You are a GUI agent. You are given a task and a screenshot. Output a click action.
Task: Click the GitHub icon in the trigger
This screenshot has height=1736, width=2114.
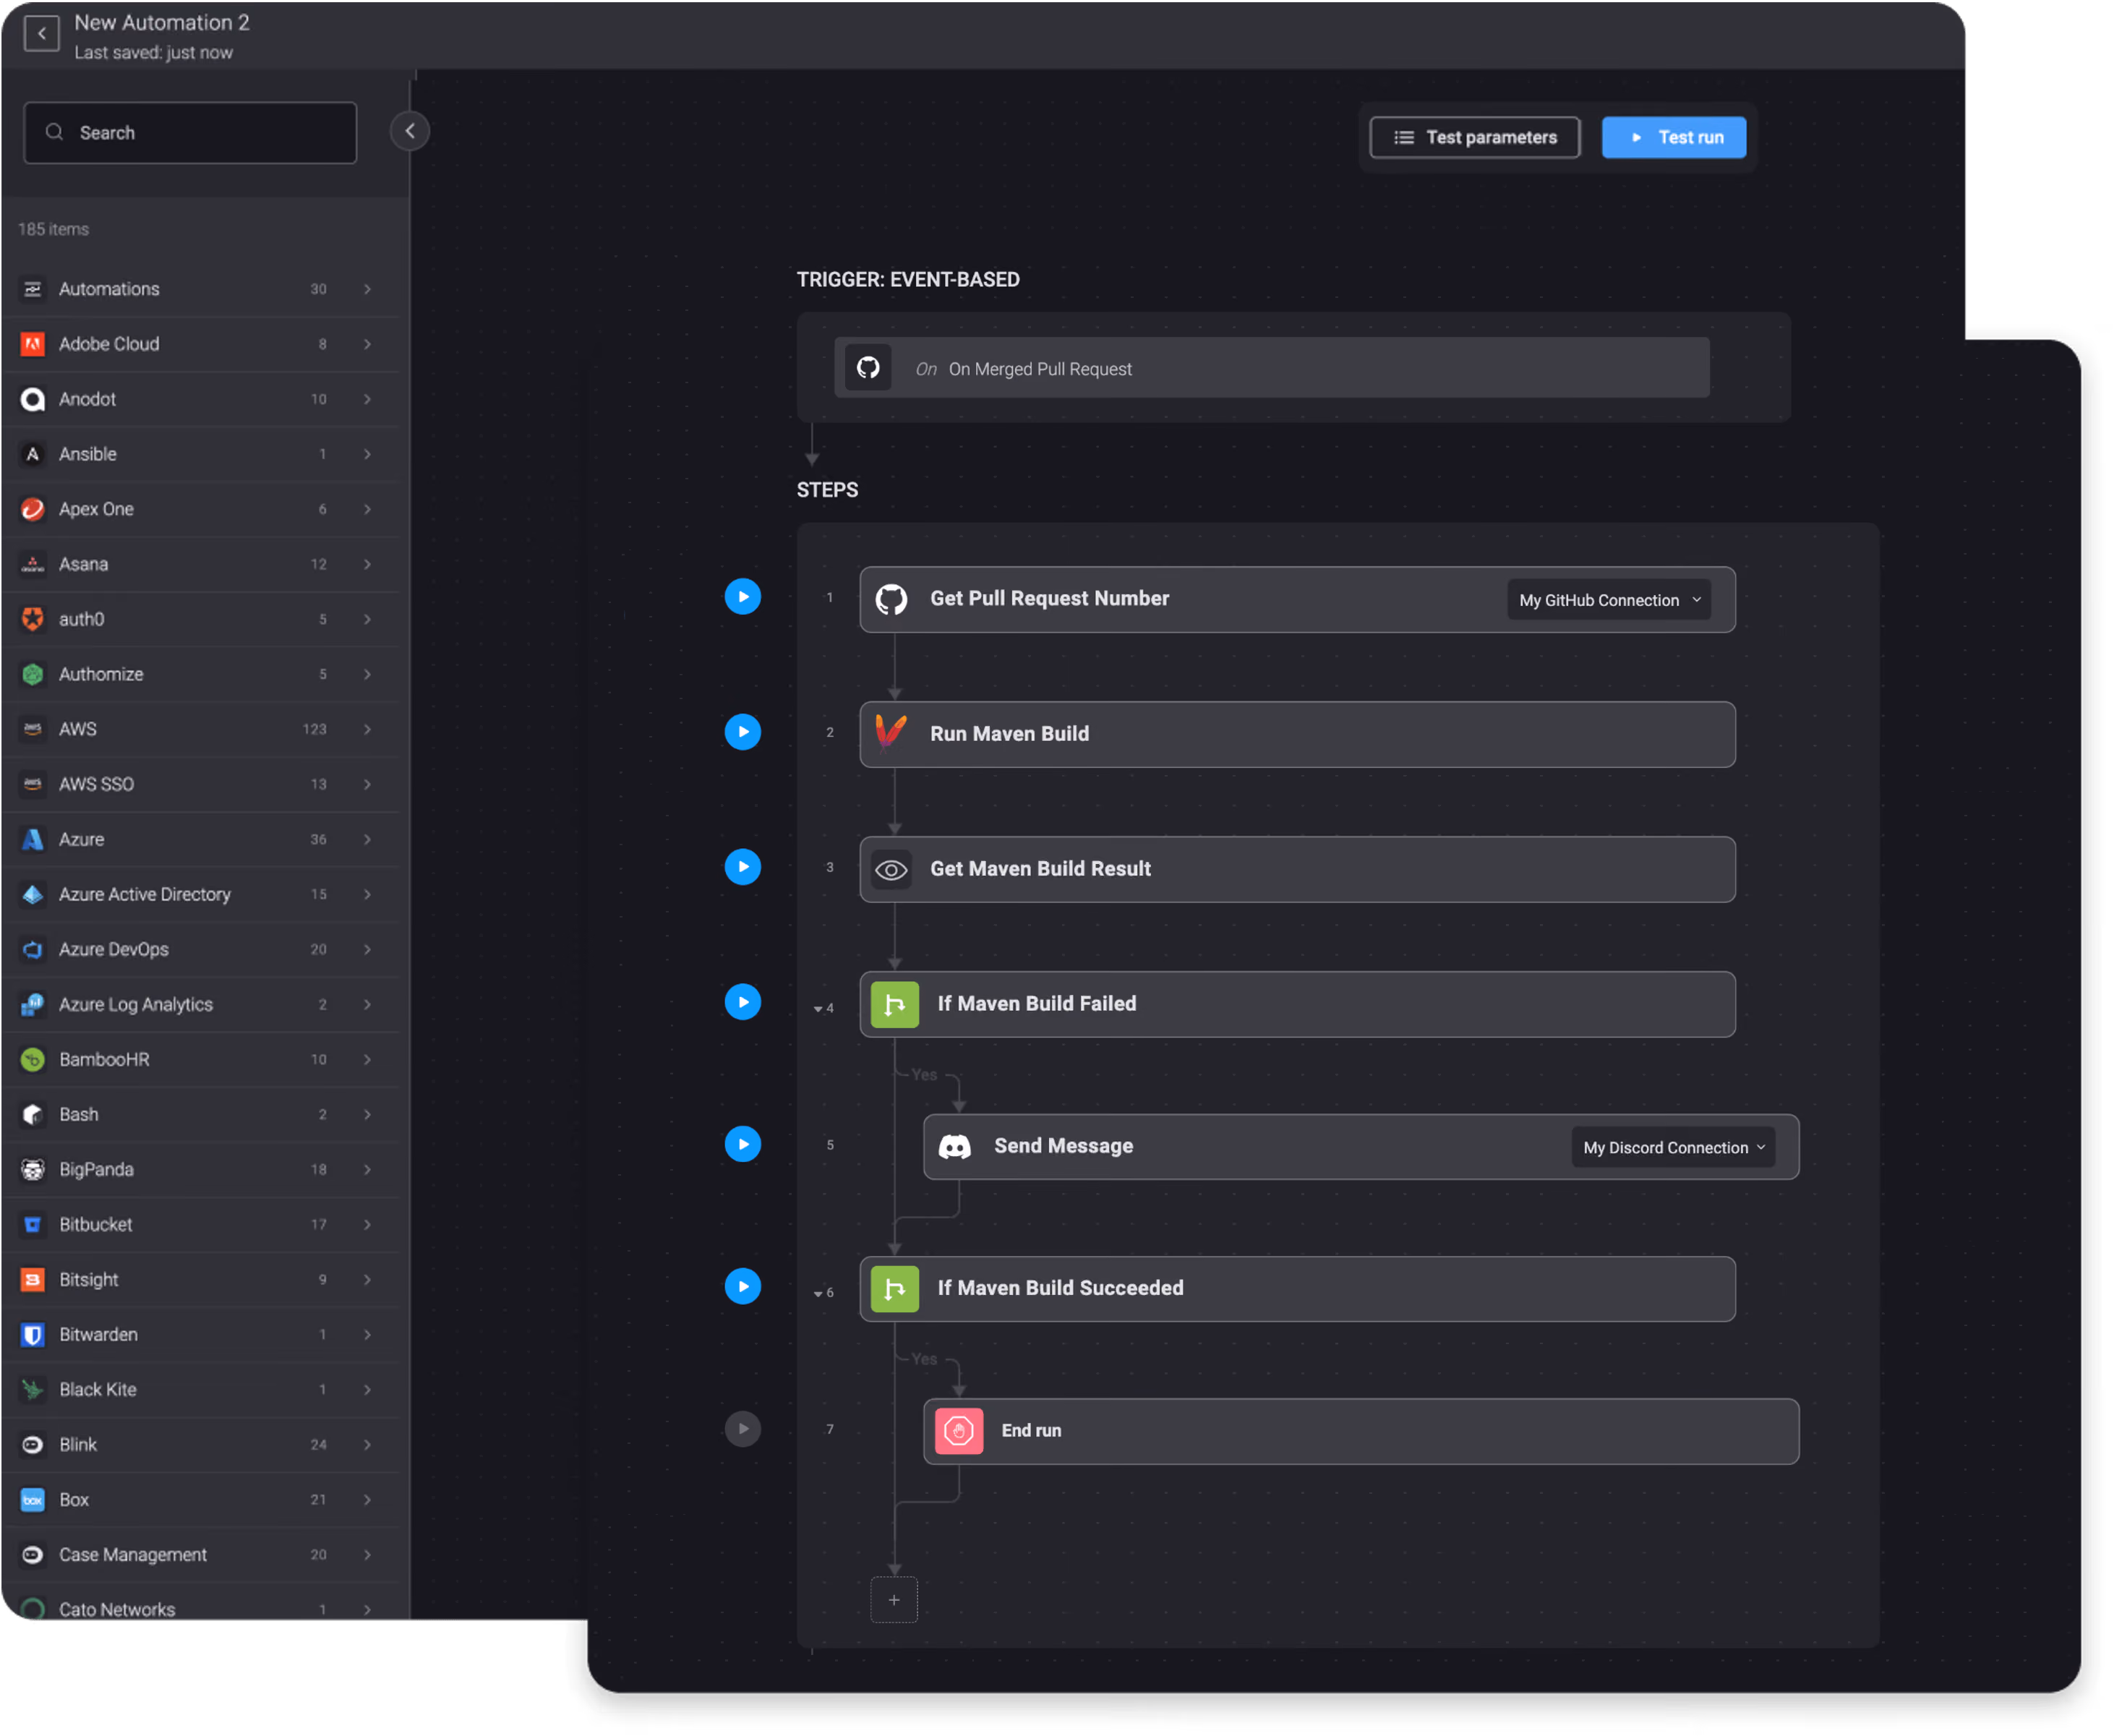pos(868,368)
